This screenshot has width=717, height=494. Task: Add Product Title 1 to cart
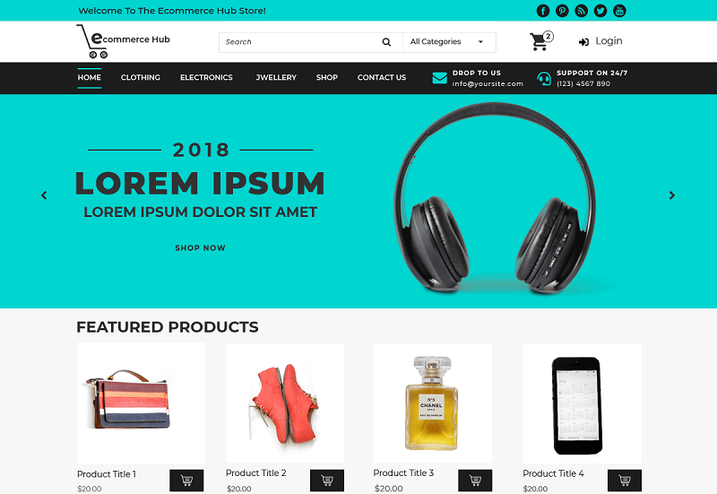pyautogui.click(x=186, y=481)
